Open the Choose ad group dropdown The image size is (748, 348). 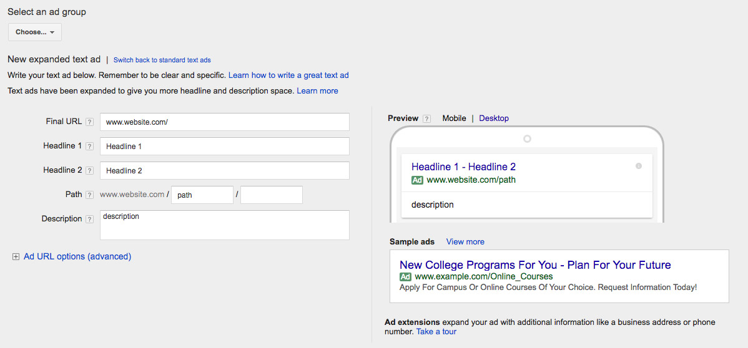(x=35, y=32)
